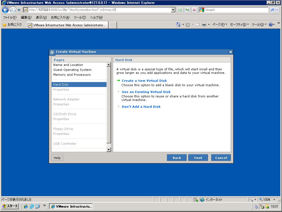The image size is (282, 212).
Task: Open the ヘルプ(H) menu
Action: [96, 18]
